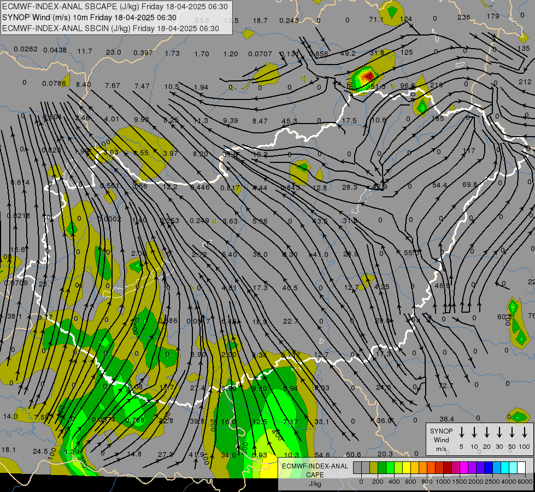535x492 pixels.
Task: Click the wind legend arrow labeled 20
Action: pyautogui.click(x=486, y=432)
